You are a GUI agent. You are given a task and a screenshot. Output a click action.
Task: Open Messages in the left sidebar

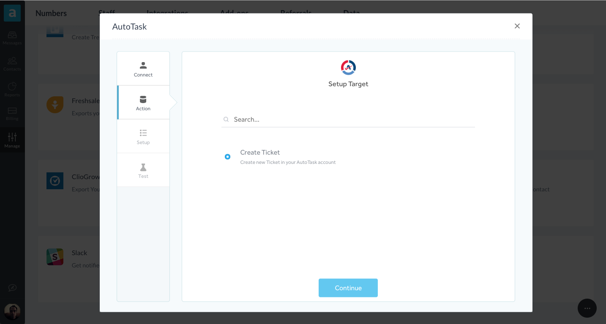[12, 38]
